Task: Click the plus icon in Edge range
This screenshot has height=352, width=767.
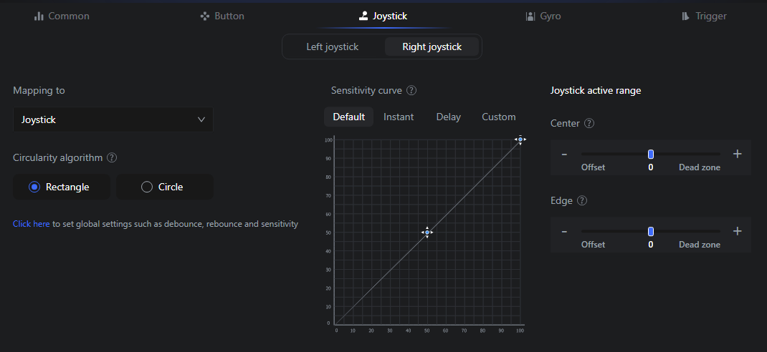Action: 737,231
